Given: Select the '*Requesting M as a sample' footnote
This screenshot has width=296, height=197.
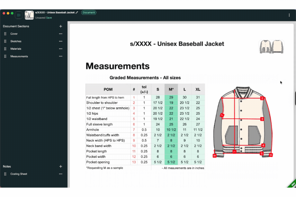Looking at the screenshot, I should (104, 168).
